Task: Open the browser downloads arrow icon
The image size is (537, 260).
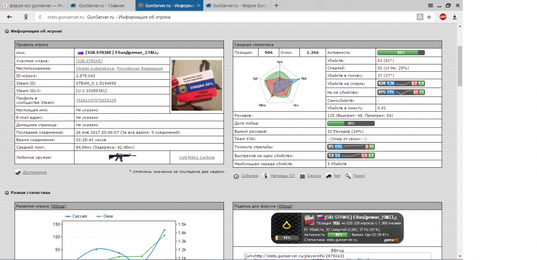Action: coord(455,17)
